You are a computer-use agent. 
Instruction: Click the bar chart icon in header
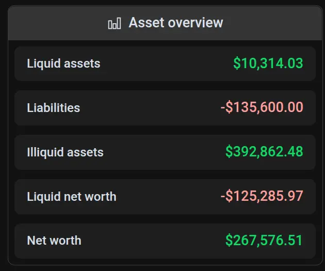coord(114,24)
